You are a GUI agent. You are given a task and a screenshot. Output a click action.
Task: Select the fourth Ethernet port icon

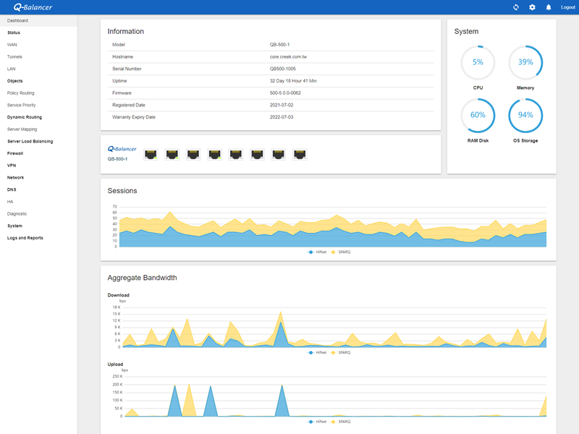point(214,154)
